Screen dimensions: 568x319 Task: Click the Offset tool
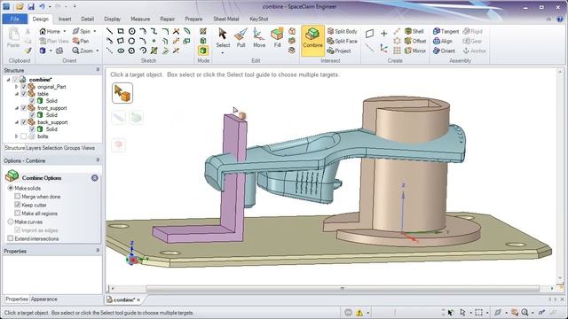tap(415, 41)
